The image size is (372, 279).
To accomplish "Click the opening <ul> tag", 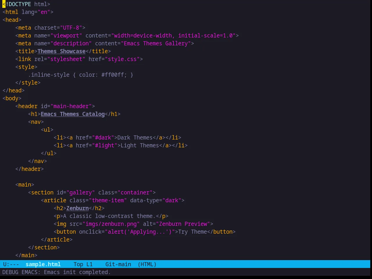I will pos(47,130).
